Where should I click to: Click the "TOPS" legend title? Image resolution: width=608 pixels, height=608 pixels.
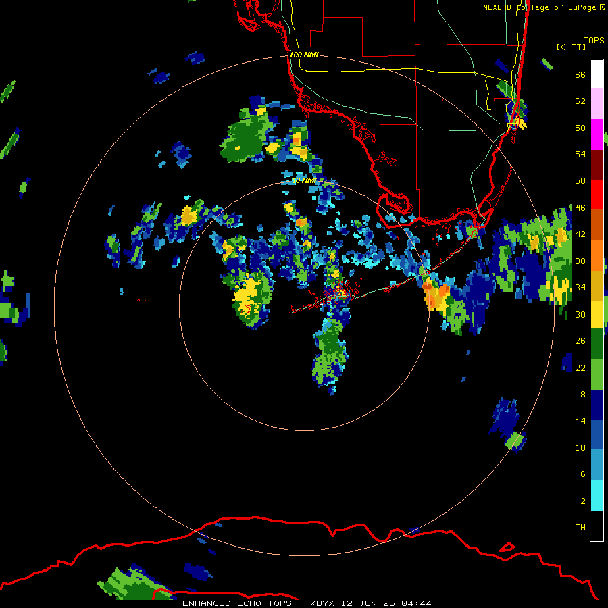coord(594,40)
